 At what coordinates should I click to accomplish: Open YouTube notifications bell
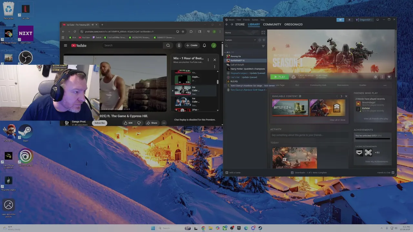(x=204, y=45)
